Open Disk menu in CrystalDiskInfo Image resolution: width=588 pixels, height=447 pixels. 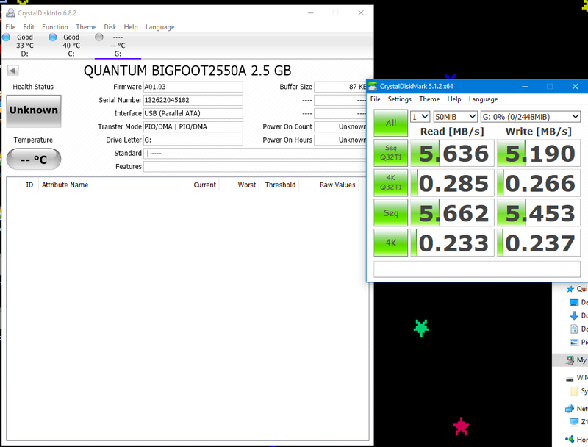pos(110,27)
